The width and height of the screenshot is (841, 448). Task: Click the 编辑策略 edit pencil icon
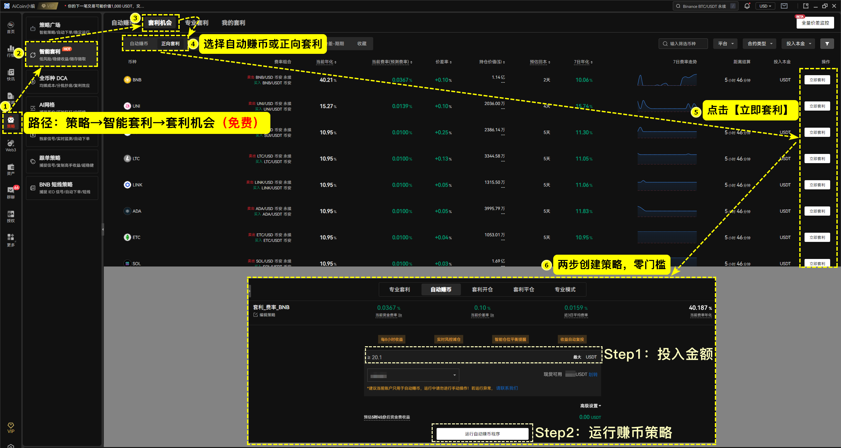tap(255, 315)
